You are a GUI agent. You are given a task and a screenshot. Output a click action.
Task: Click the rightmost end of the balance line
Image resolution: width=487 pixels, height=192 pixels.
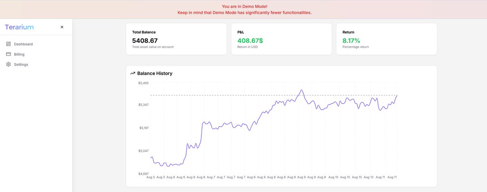pos(396,95)
